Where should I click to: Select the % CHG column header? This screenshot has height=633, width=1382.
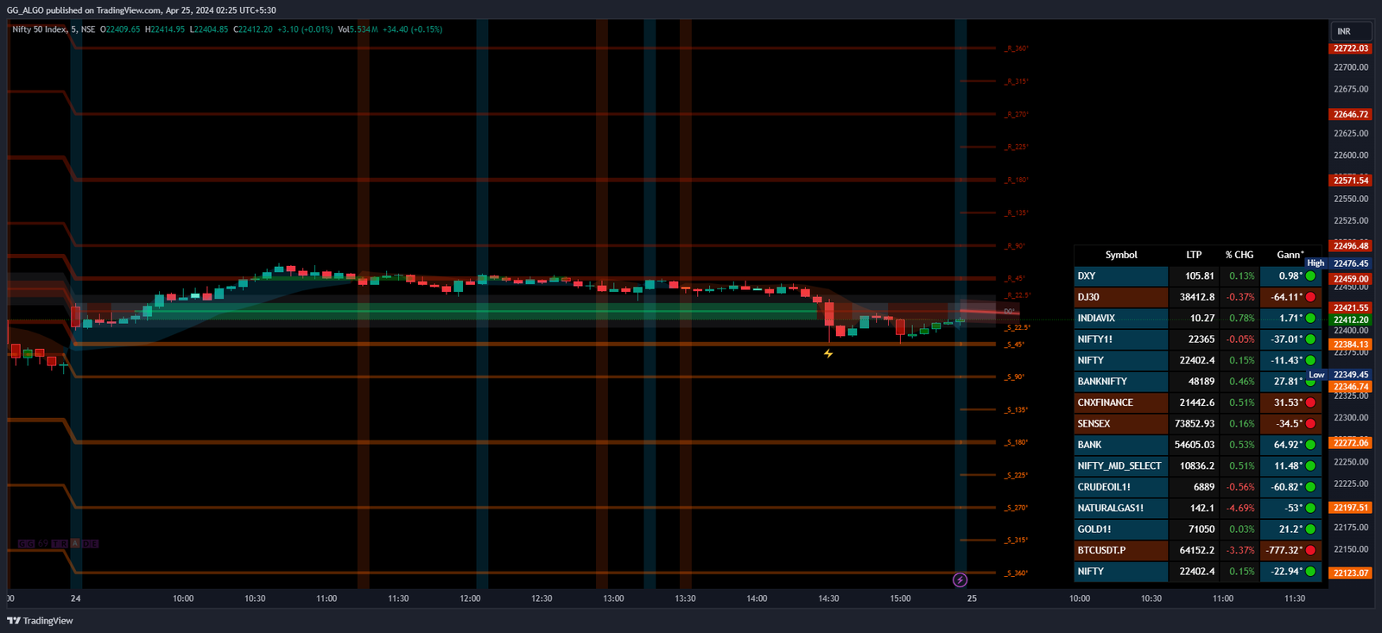pos(1239,255)
